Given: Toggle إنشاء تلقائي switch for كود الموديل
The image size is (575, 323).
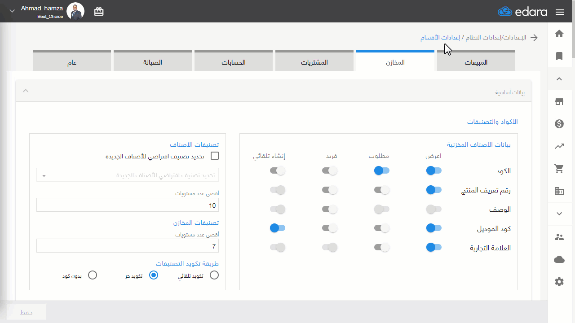Looking at the screenshot, I should [278, 228].
